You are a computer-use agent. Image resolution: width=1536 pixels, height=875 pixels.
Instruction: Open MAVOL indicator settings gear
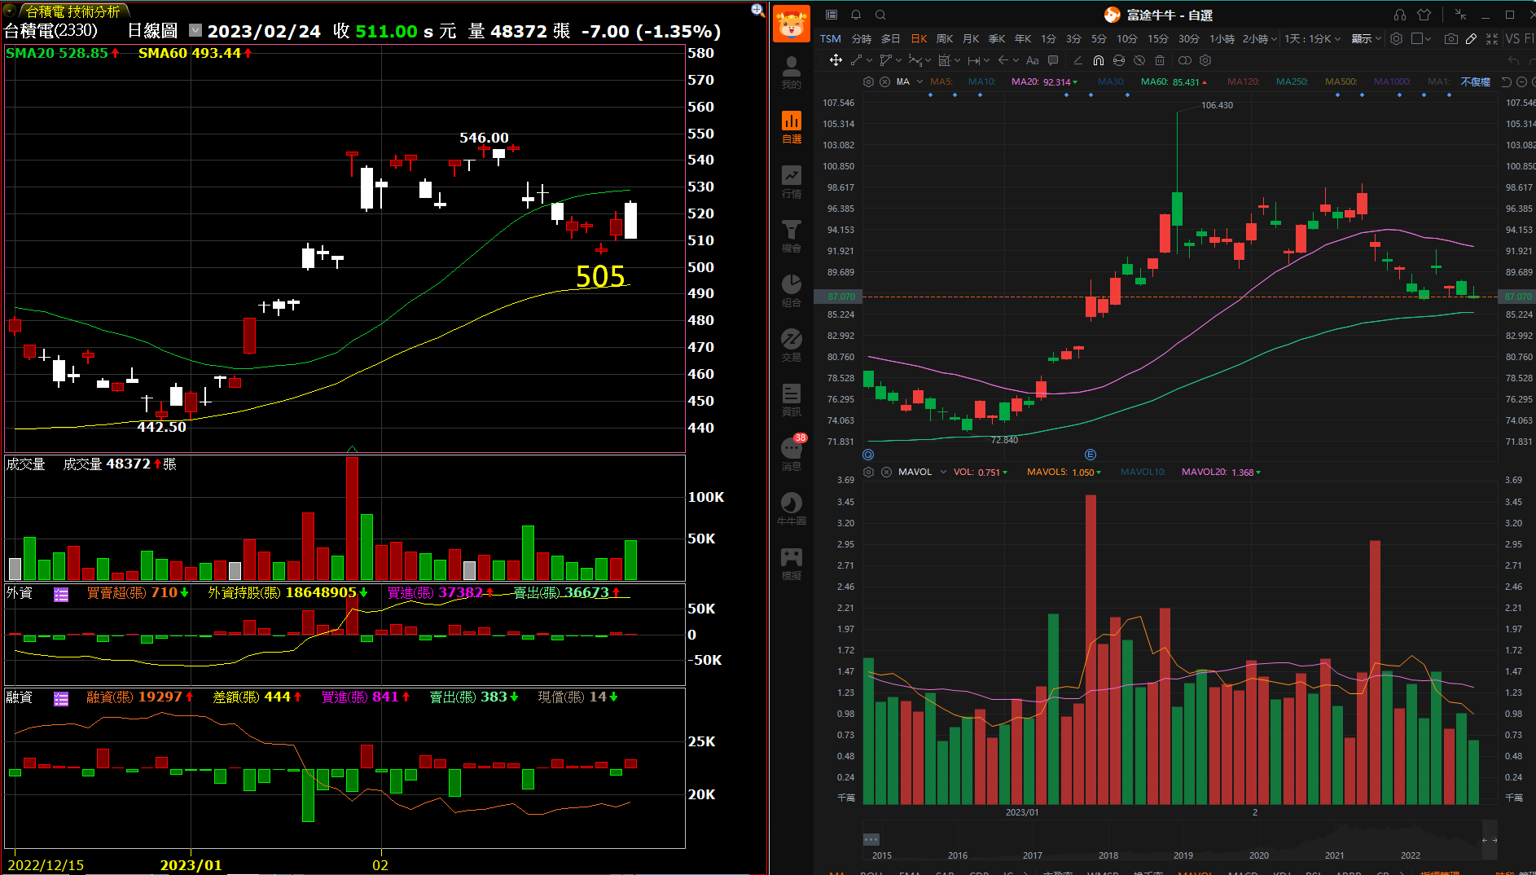tap(868, 472)
